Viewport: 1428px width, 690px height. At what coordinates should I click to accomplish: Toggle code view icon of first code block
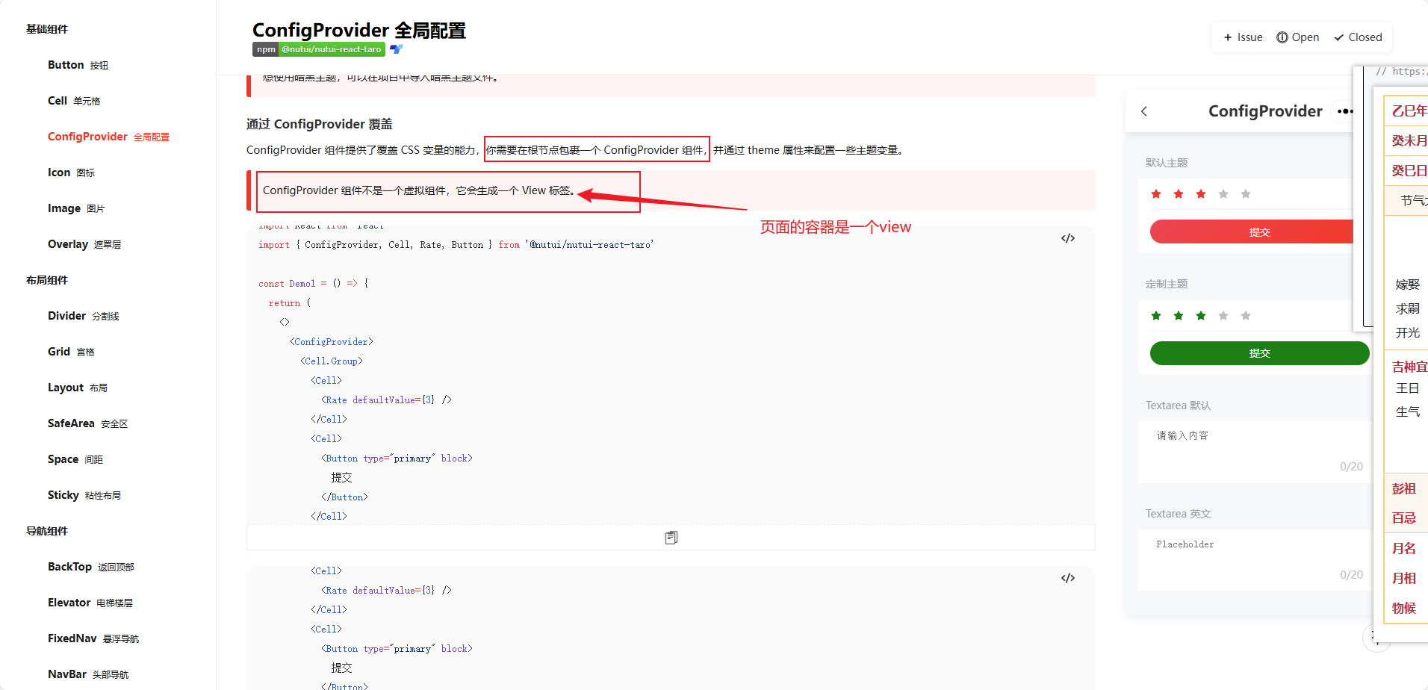tap(1068, 238)
